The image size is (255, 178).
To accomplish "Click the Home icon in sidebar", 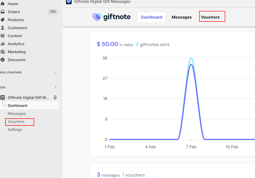I will 3,4.
